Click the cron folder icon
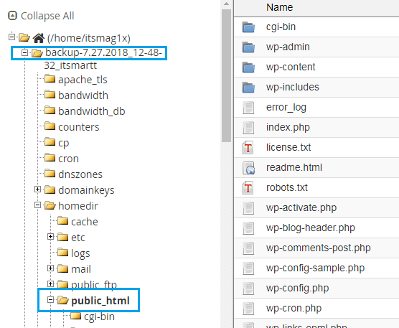 tap(50, 158)
